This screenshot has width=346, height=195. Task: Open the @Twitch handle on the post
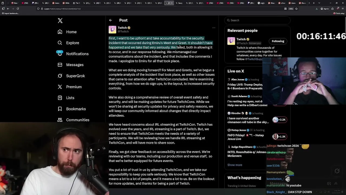coord(123,31)
